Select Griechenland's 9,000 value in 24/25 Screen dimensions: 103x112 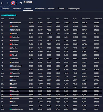(75, 66)
